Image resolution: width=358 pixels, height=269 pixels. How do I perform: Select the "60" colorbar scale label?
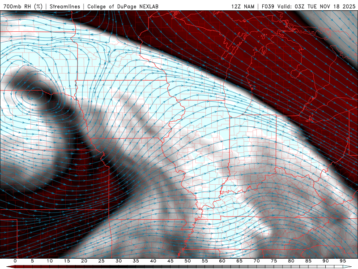click(222, 261)
